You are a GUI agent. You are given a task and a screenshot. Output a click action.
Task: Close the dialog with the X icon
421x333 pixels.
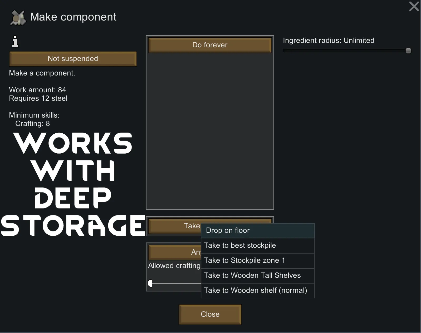pyautogui.click(x=414, y=7)
